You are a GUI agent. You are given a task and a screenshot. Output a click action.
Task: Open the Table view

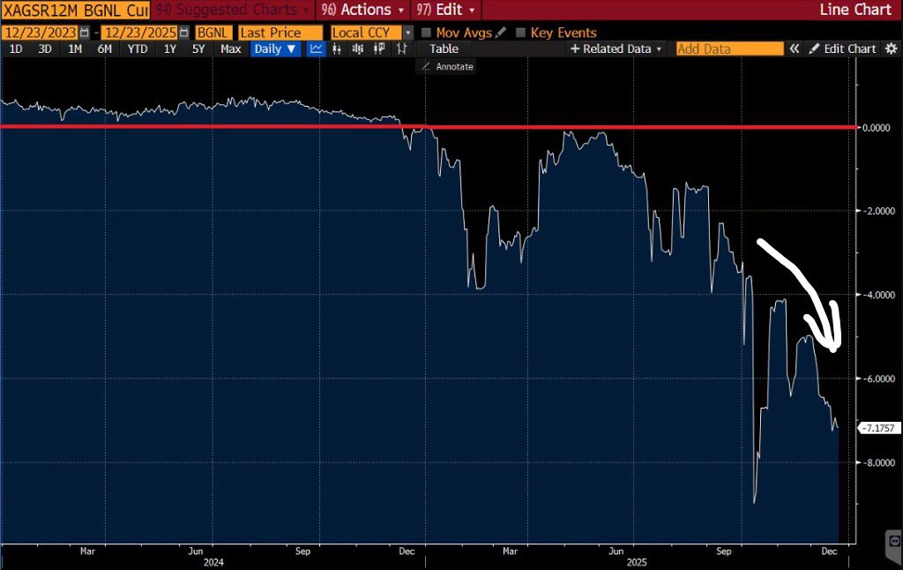[444, 49]
